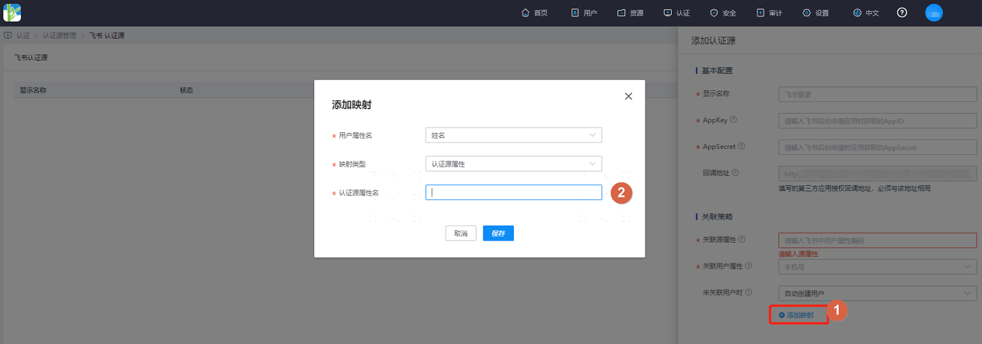Click the shield icon beside 安全

[x=714, y=13]
